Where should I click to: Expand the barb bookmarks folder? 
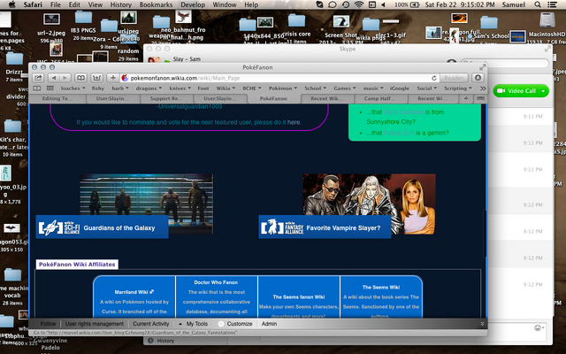(x=120, y=88)
